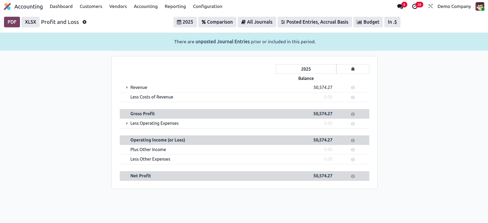Open the Reporting menu
The height and width of the screenshot is (223, 488).
pos(175,6)
